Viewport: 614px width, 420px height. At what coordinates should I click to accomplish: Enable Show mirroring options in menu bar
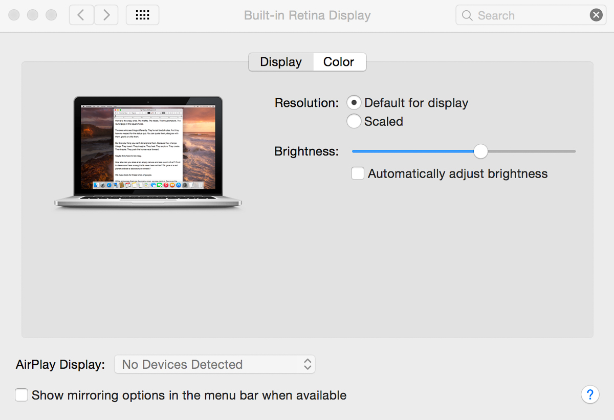click(21, 395)
